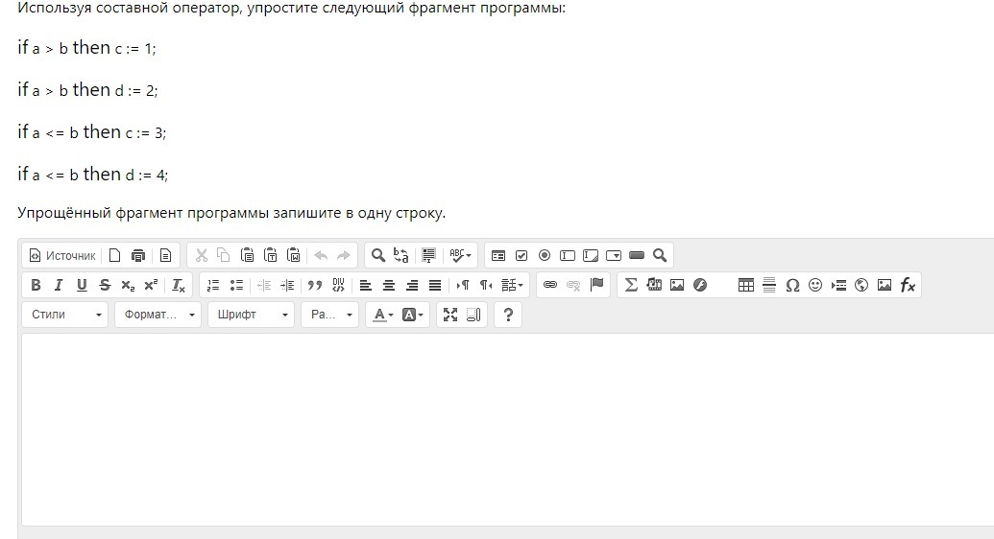Toggle Strikethrough formatting

[x=105, y=285]
